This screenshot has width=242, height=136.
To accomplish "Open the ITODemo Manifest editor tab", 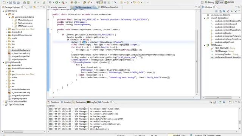I will [x=110, y=7].
